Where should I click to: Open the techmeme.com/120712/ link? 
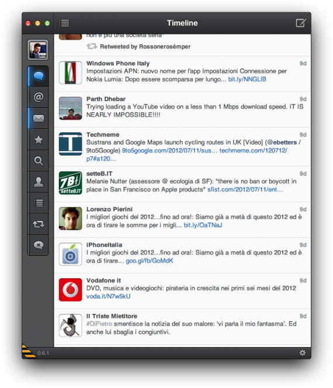point(253,151)
